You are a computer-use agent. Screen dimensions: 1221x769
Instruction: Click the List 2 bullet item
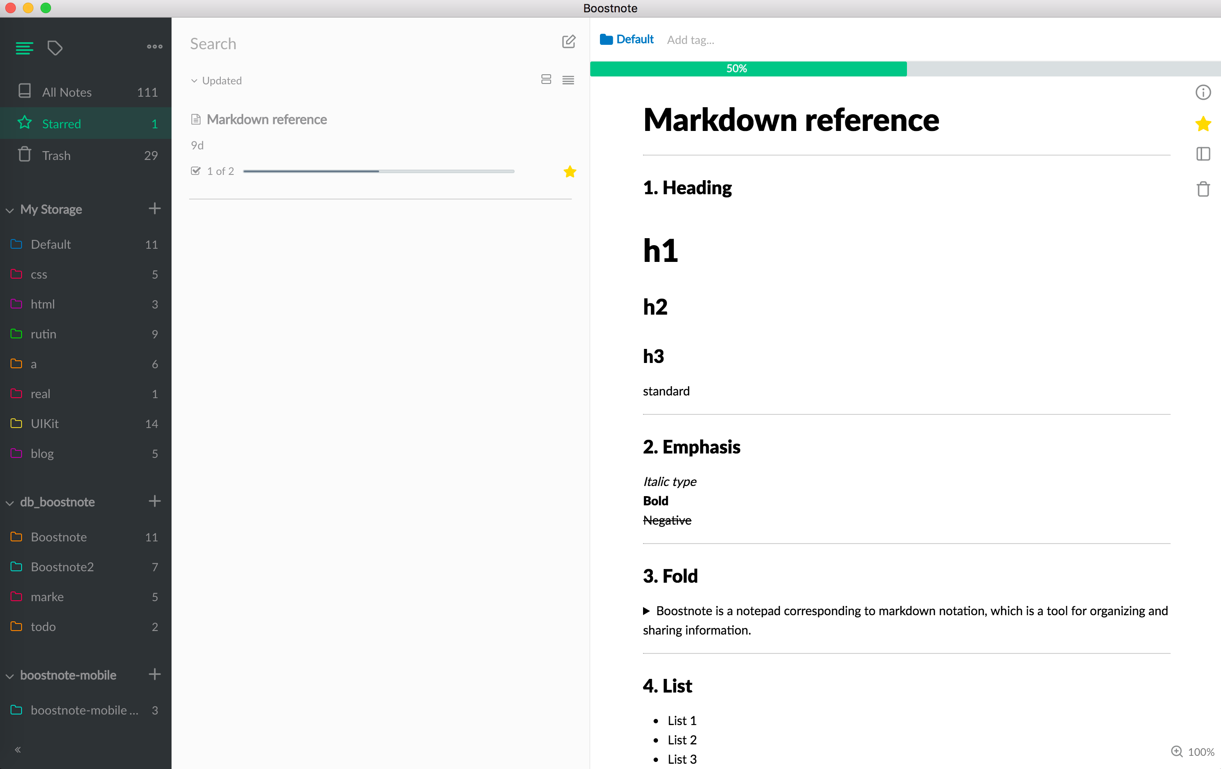click(x=682, y=740)
